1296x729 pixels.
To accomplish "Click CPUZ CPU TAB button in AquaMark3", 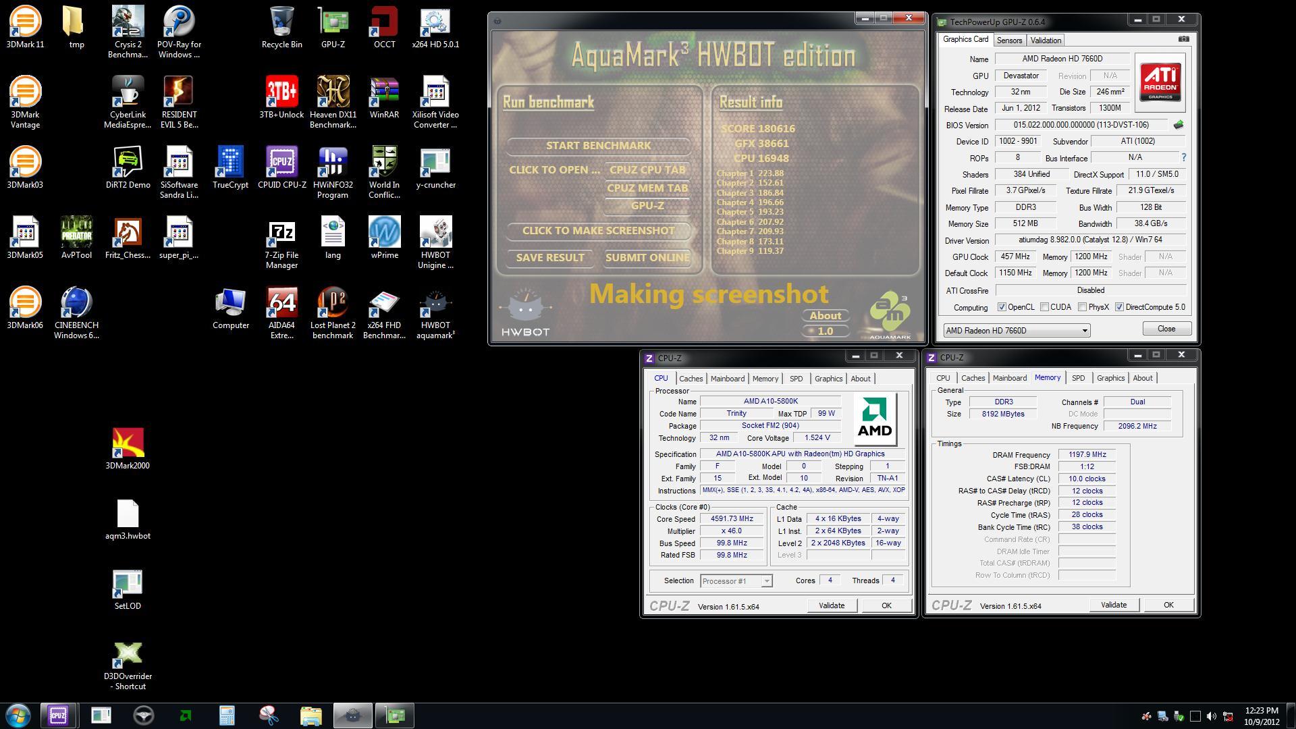I will tap(647, 170).
